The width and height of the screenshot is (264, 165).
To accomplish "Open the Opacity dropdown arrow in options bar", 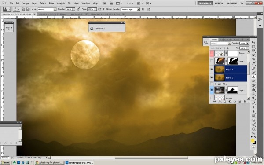I will pos(73,9).
